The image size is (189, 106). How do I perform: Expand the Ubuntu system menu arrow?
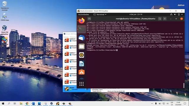pyautogui.click(x=182, y=14)
